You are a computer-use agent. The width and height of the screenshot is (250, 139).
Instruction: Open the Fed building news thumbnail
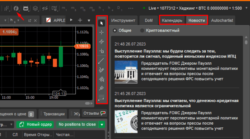(126, 72)
